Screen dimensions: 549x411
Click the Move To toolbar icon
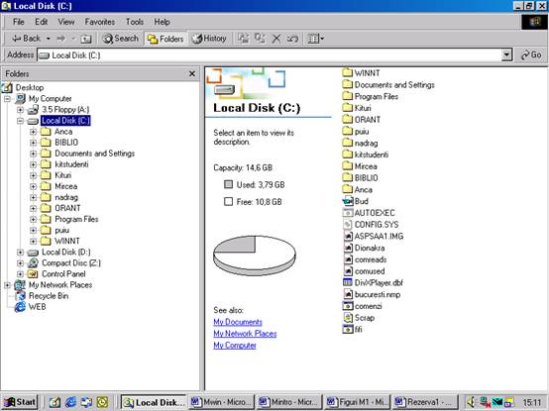[x=244, y=39]
